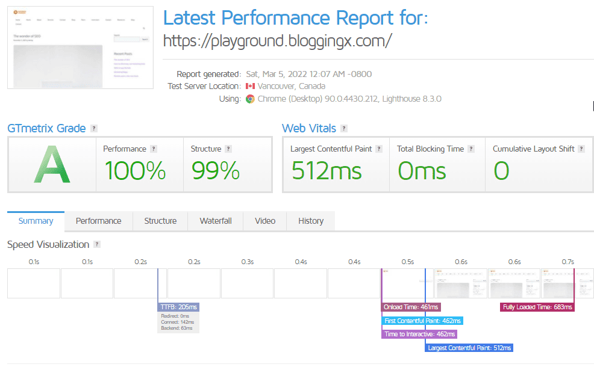Viewport: 594px width, 367px height.
Task: Open the History tab
Action: tap(311, 221)
